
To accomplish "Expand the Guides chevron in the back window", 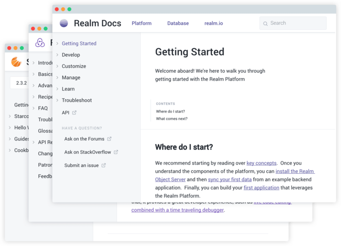I will click(x=10, y=139).
